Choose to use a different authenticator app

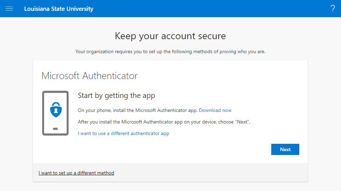click(x=123, y=133)
